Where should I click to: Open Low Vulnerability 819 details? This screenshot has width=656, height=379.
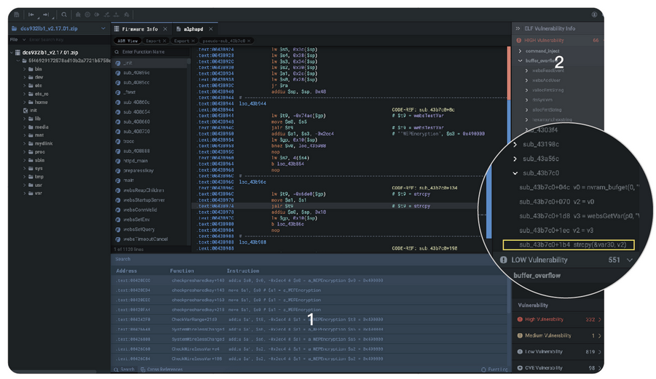[558, 352]
